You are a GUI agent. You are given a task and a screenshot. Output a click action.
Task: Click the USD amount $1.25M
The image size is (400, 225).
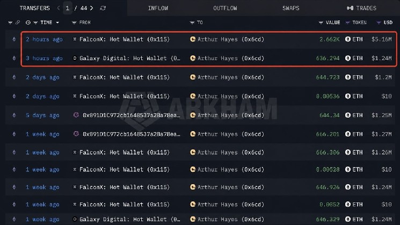pos(382,115)
